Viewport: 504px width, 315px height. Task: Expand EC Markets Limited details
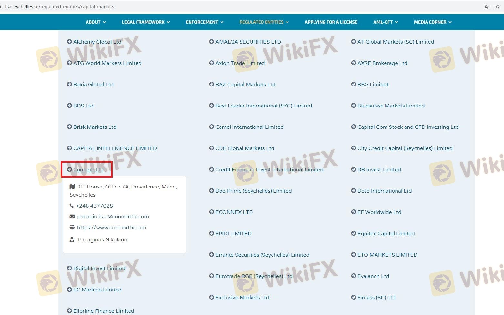point(98,290)
